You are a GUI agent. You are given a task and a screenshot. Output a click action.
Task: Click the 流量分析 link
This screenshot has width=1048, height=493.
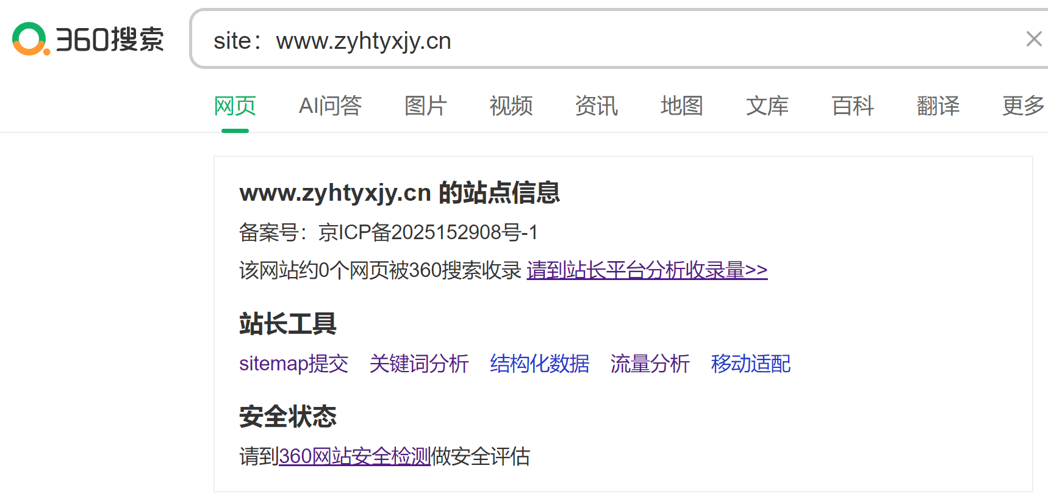point(650,364)
